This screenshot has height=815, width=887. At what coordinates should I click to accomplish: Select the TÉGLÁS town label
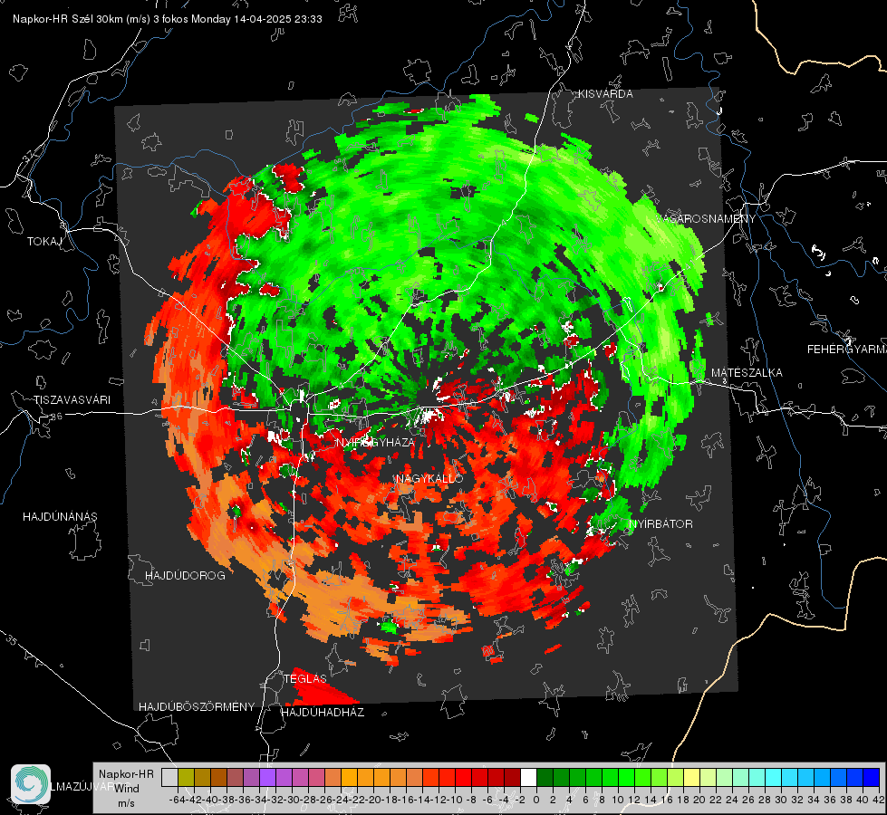coord(305,678)
